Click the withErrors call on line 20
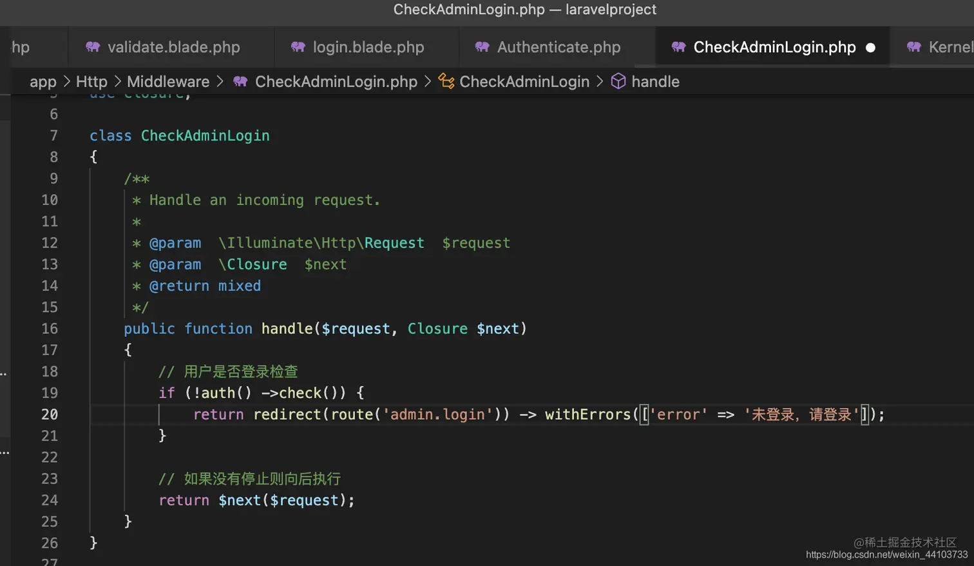This screenshot has width=974, height=566. [x=587, y=415]
